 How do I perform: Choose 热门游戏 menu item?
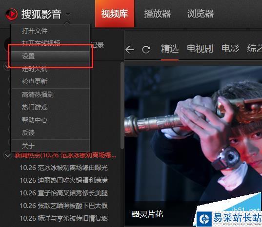(x=50, y=107)
